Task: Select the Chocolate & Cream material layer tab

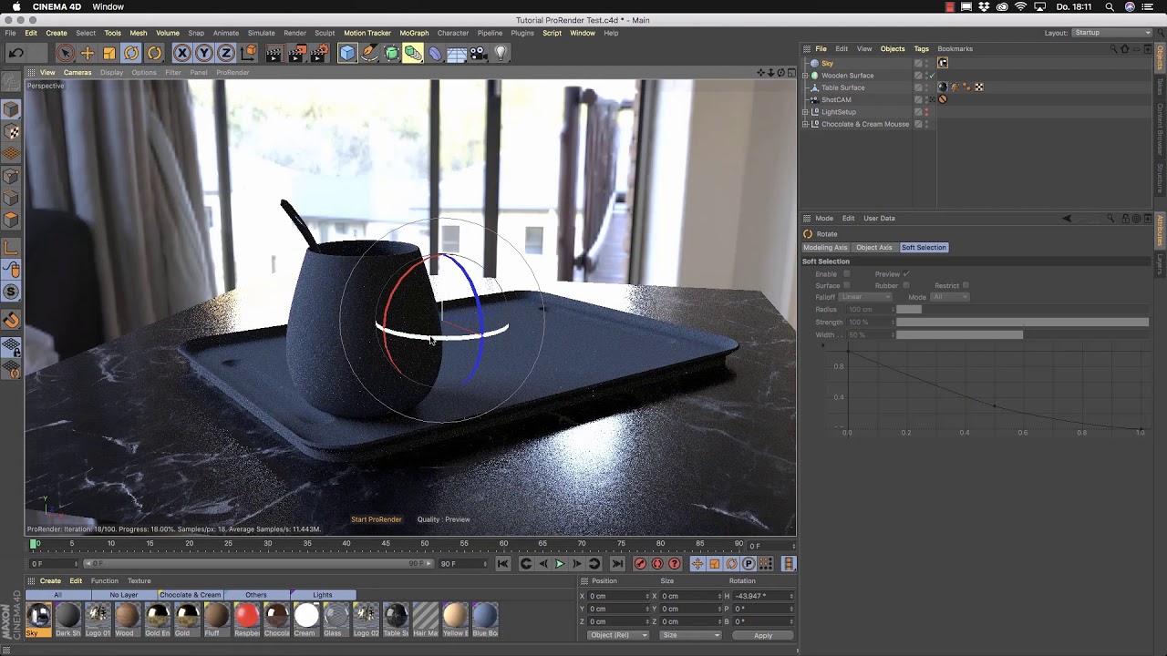Action: [x=190, y=595]
